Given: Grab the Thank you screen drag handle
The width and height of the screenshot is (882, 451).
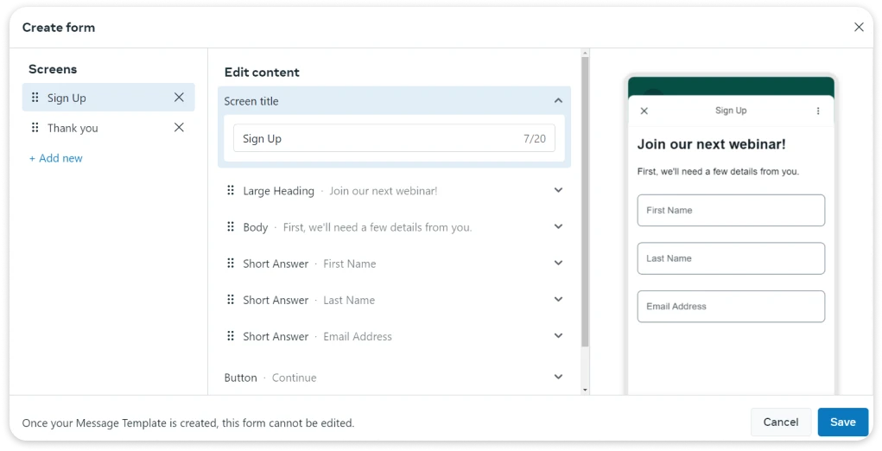Looking at the screenshot, I should 35,128.
